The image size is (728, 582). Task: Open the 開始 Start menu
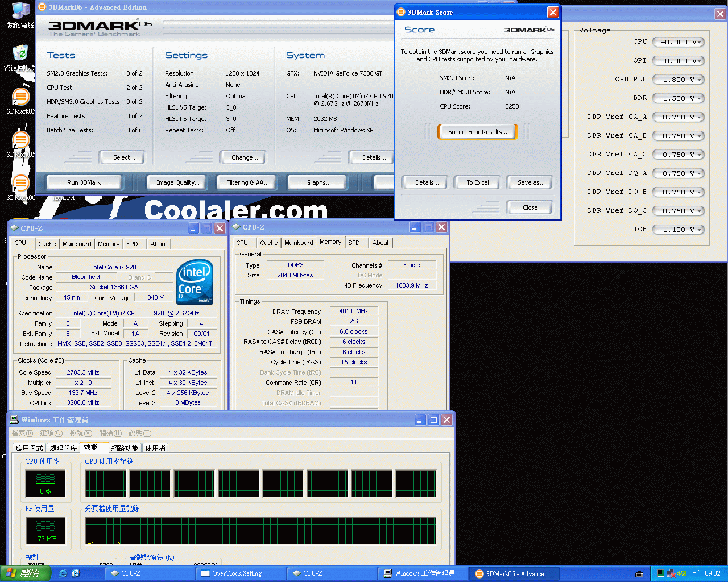coord(25,573)
